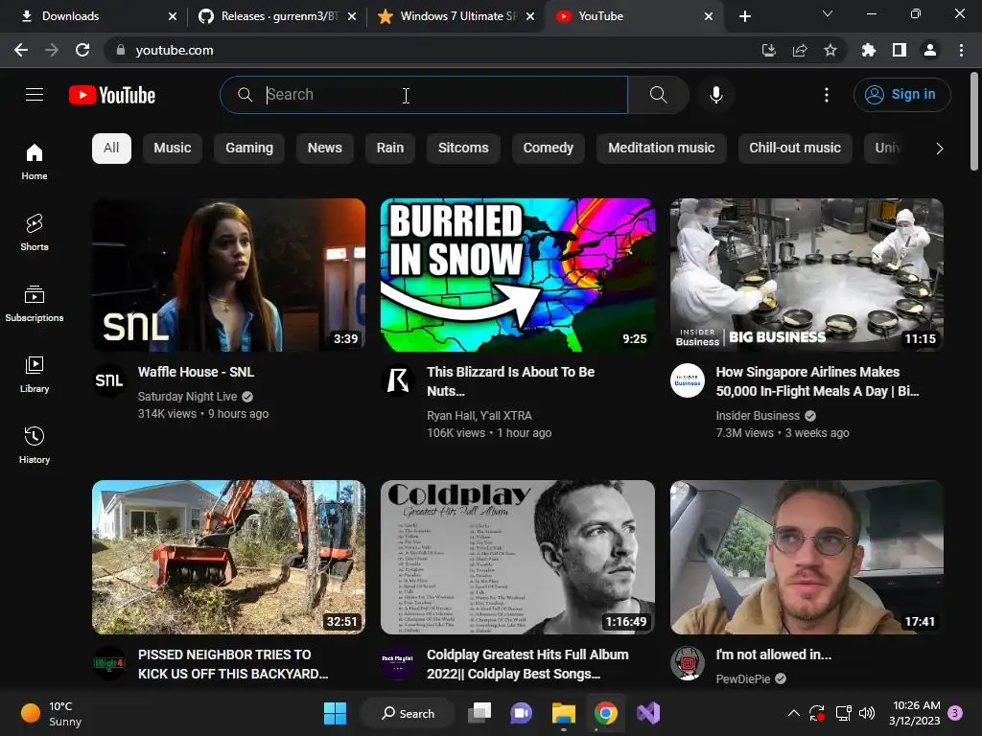Open the weather widget showing 10°C Sunny

click(52, 713)
